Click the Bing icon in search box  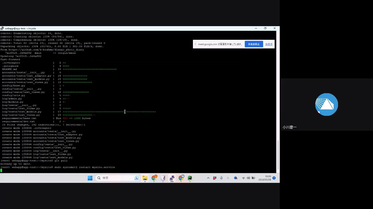[137, 178]
